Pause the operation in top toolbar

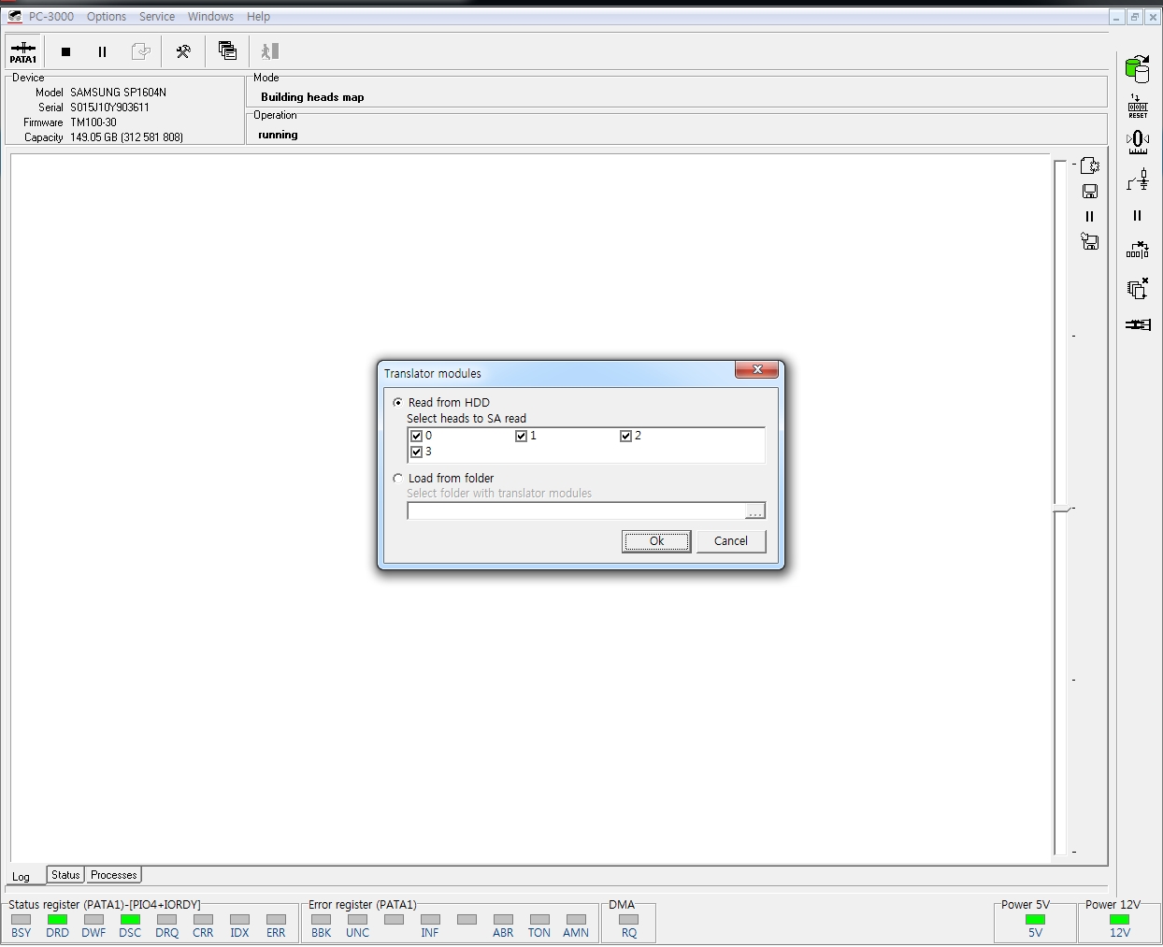pos(102,51)
